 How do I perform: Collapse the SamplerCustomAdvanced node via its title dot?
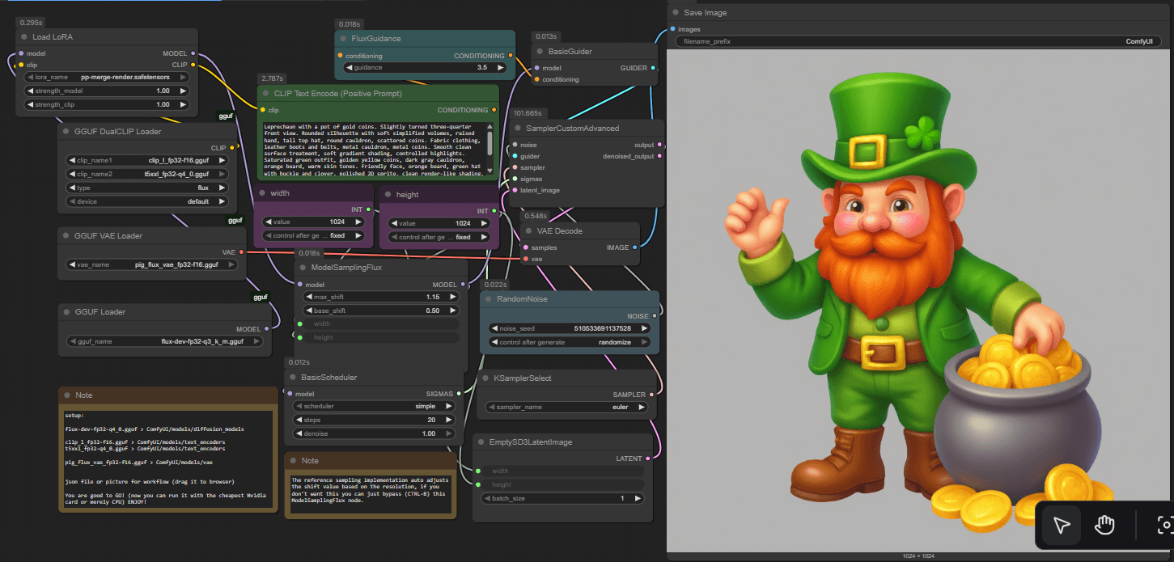(518, 129)
